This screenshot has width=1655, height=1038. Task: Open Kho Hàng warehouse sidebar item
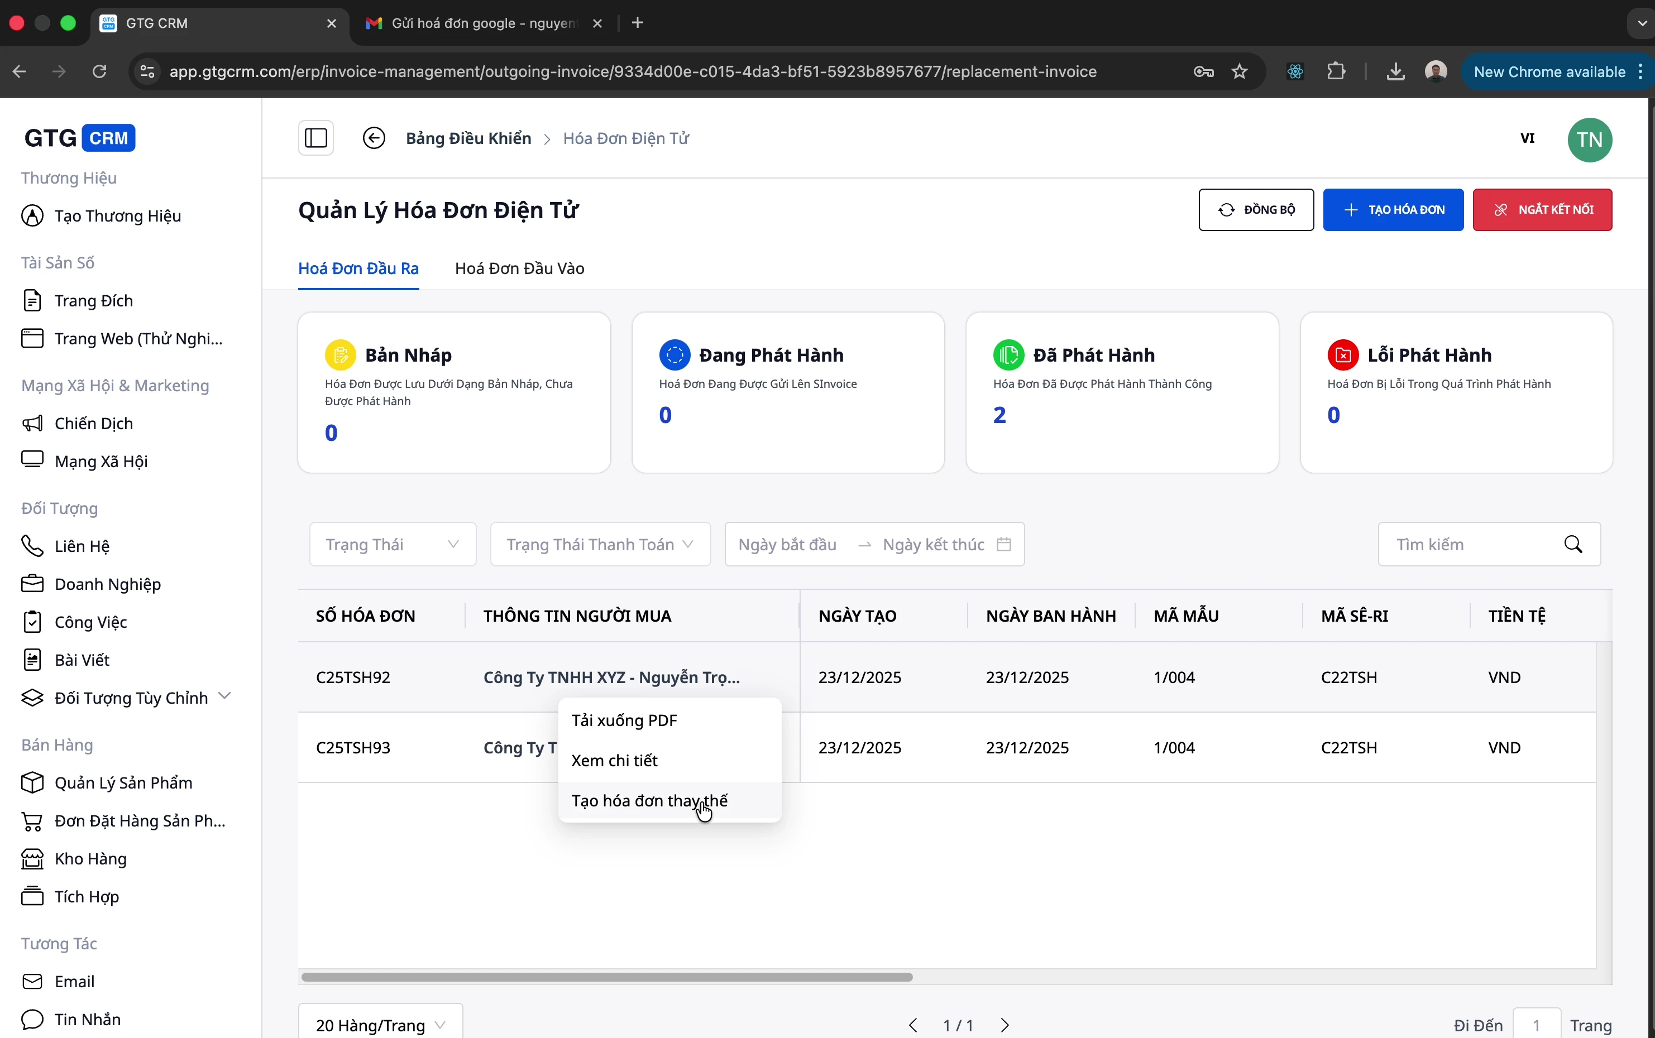coord(90,859)
